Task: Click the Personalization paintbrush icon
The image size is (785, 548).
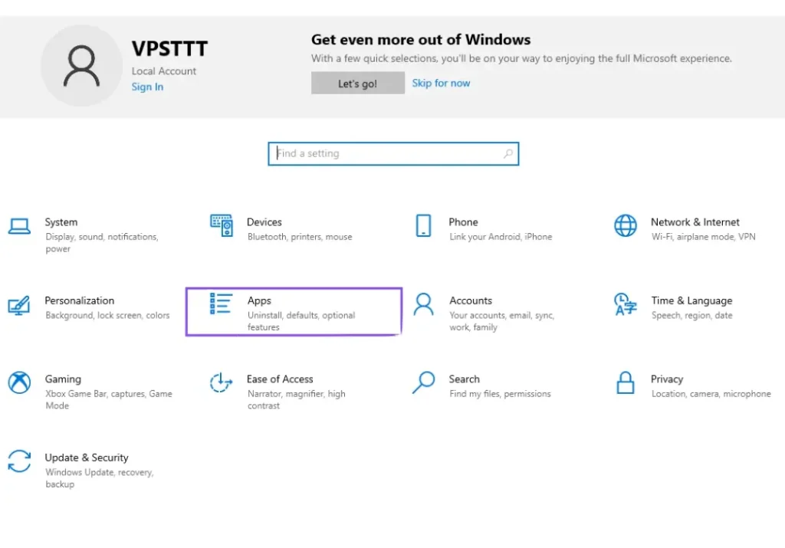Action: coord(19,305)
